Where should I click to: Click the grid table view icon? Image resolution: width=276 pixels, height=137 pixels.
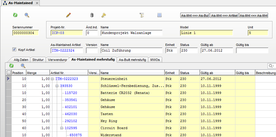click(159, 15)
